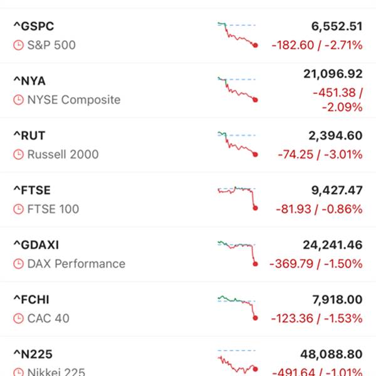Screen dimensions: 376x376
Task: Open the ^NYA mini price chart
Action: [237, 88]
